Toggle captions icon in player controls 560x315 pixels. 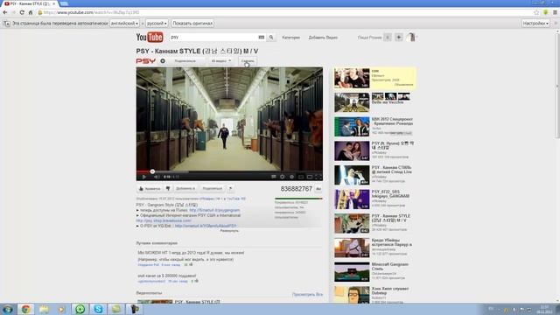pyautogui.click(x=274, y=177)
